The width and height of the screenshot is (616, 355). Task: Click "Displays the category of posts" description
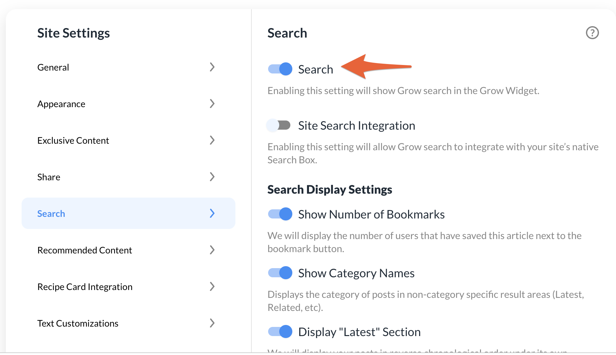[426, 301]
